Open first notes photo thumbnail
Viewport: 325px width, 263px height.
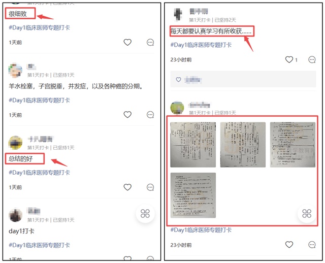(193, 145)
